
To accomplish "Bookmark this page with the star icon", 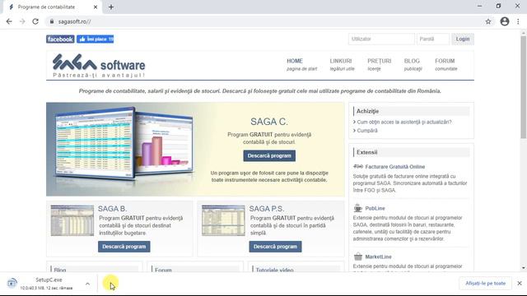I will click(x=488, y=21).
